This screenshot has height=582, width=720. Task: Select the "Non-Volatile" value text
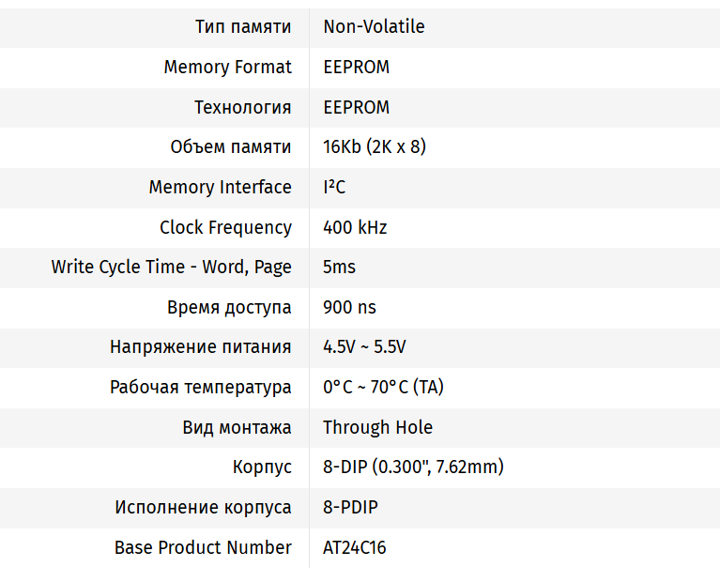point(374,26)
